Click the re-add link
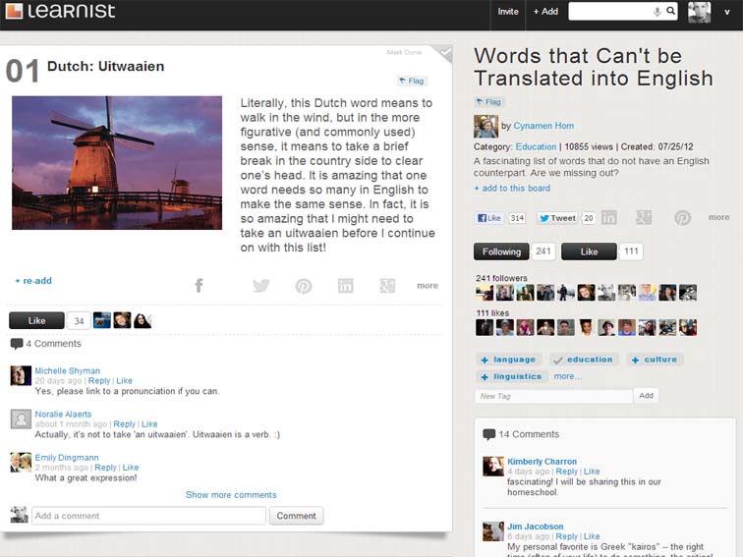Viewport: 743px width, 557px height. pyautogui.click(x=33, y=281)
